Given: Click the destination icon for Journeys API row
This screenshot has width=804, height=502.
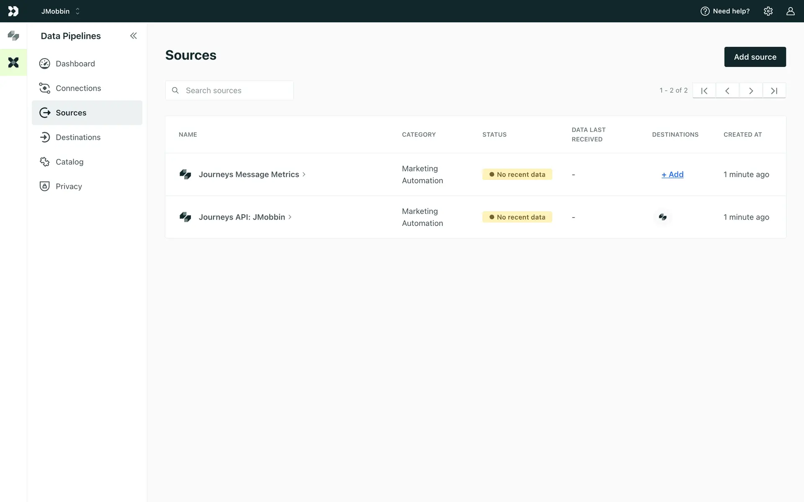Looking at the screenshot, I should 662,217.
